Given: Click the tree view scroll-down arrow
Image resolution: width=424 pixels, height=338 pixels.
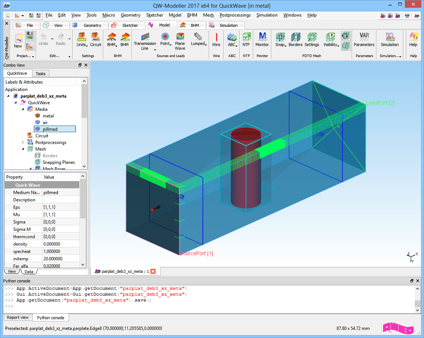Looking at the screenshot, I should [x=84, y=166].
